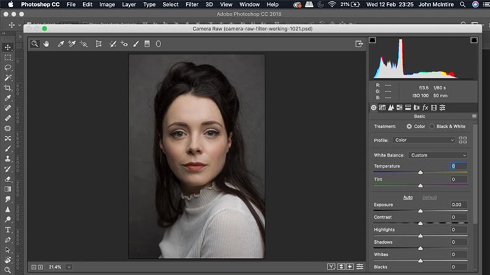Select the White Balance eyedropper tool
The height and width of the screenshot is (275, 490).
click(x=61, y=44)
